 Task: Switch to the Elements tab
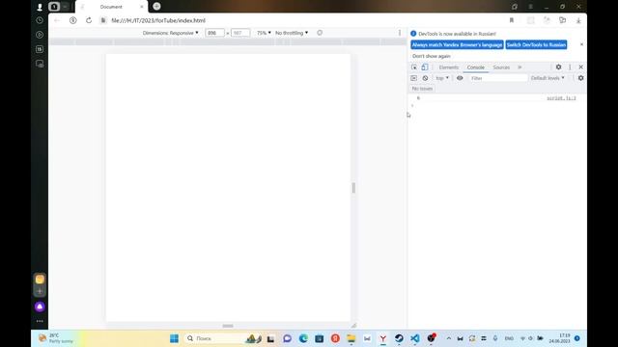pos(448,67)
